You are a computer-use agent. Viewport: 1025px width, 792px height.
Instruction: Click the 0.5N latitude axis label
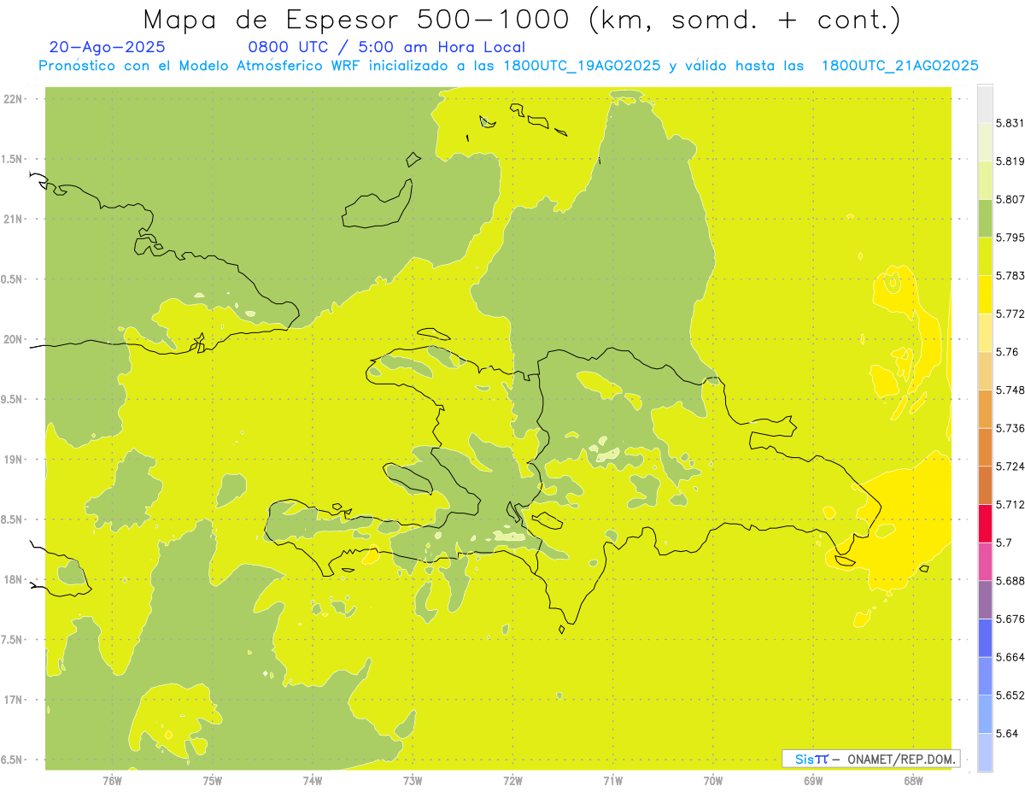tap(13, 279)
